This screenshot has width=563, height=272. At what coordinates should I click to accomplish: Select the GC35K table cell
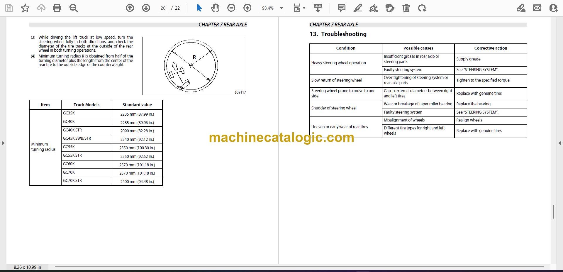tap(87, 114)
